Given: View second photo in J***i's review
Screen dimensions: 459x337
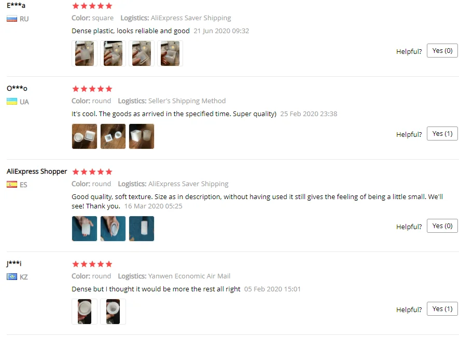Looking at the screenshot, I should pos(113,312).
